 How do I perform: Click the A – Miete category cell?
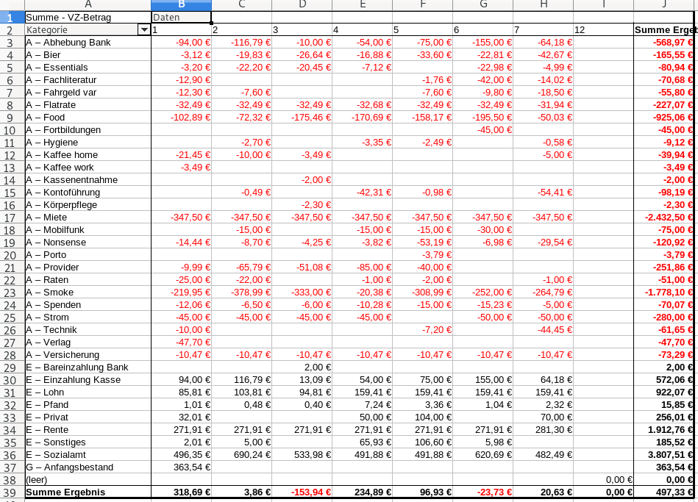coord(88,218)
